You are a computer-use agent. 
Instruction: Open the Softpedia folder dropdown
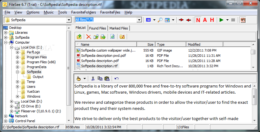69,20
